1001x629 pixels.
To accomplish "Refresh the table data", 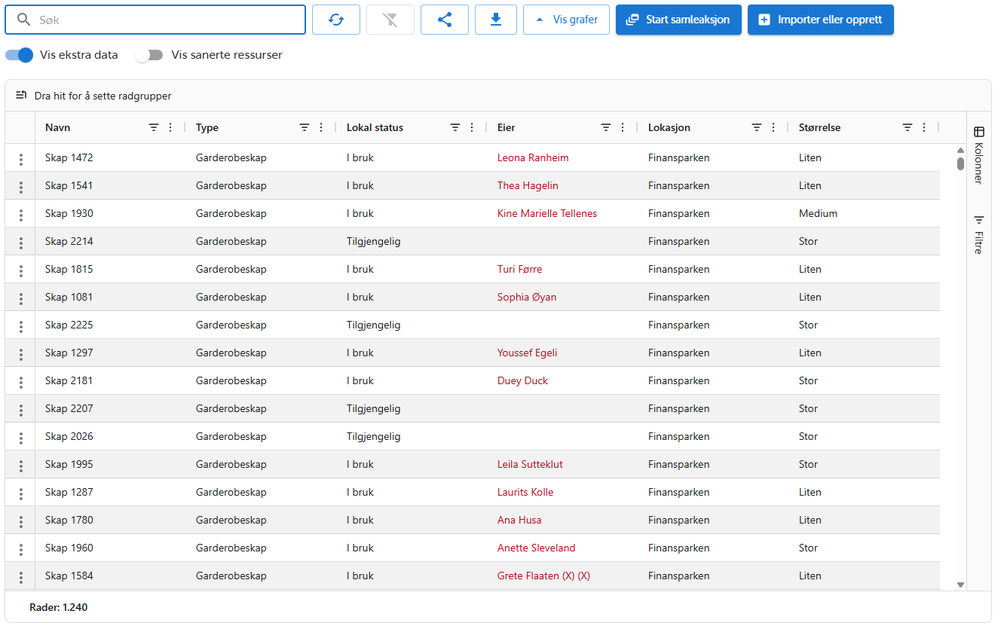I will point(335,19).
